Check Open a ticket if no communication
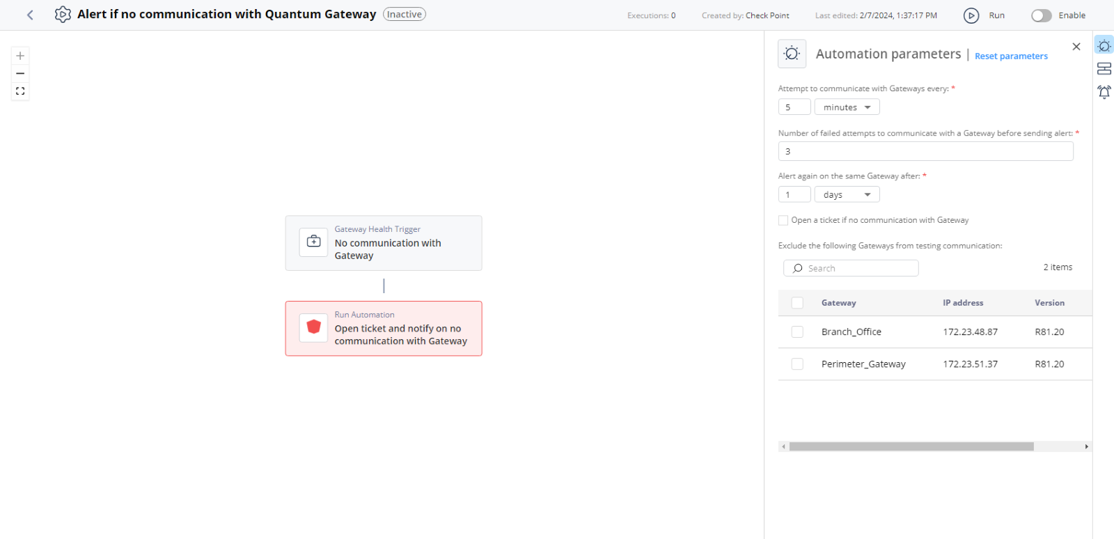This screenshot has width=1114, height=539. [x=783, y=220]
